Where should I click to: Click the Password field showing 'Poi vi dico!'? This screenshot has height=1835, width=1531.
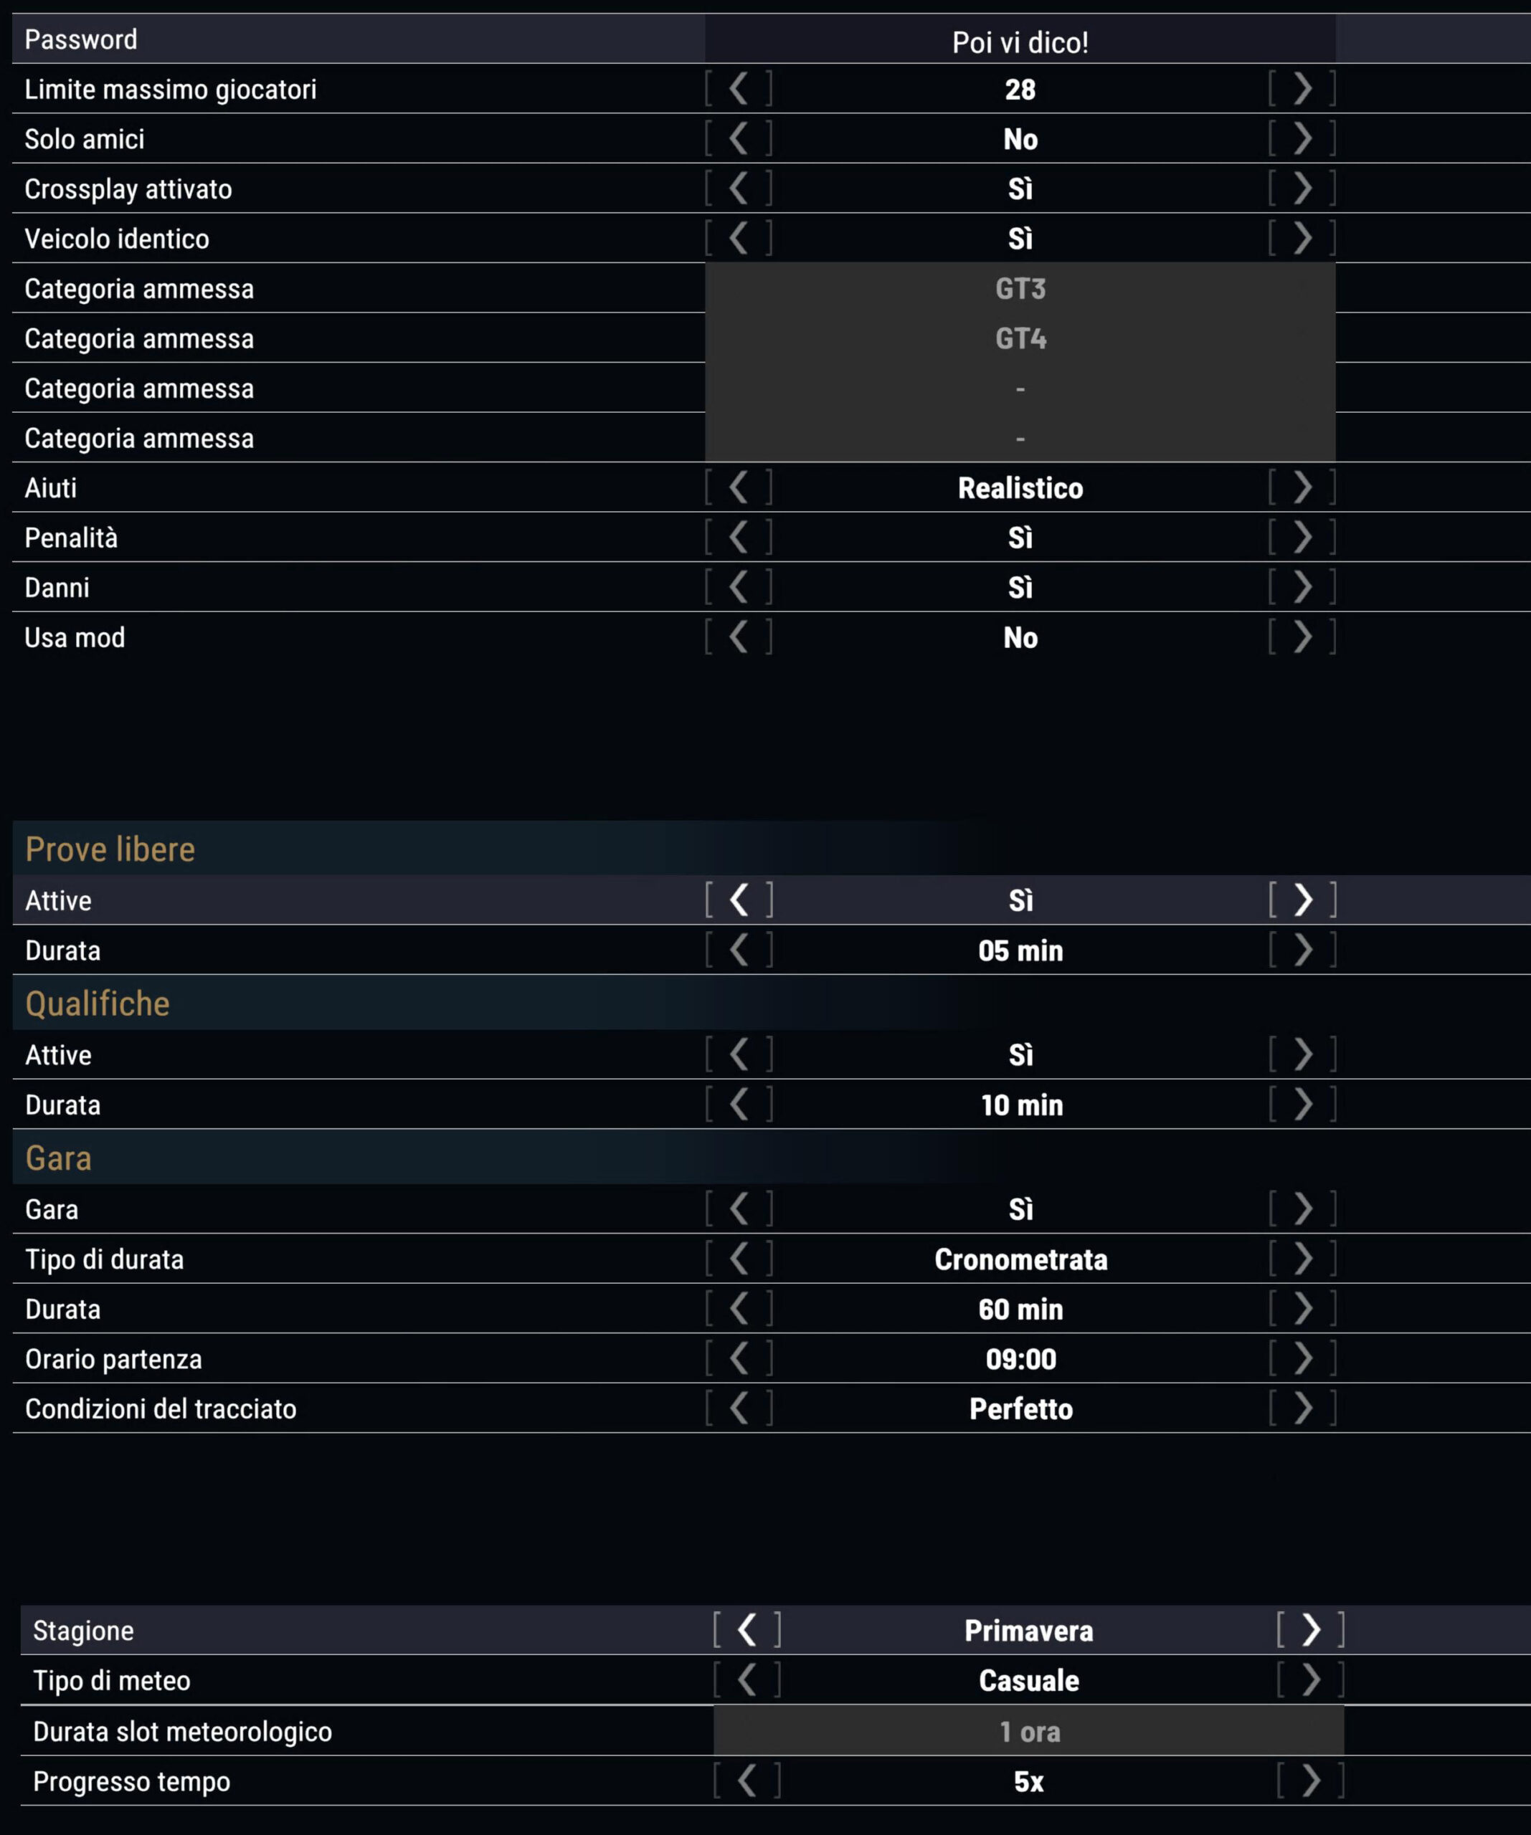click(x=1020, y=42)
